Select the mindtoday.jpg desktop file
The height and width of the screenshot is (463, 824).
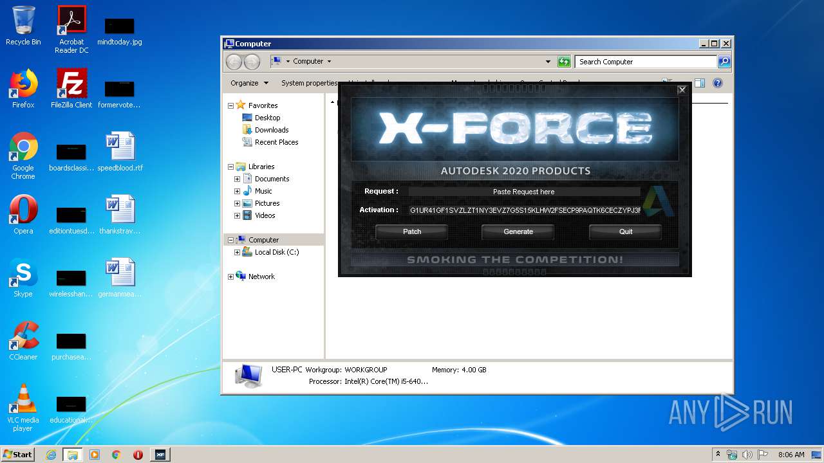click(x=120, y=31)
